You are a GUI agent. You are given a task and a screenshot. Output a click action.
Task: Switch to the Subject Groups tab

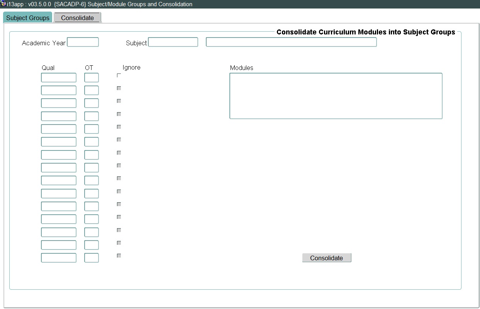point(28,18)
